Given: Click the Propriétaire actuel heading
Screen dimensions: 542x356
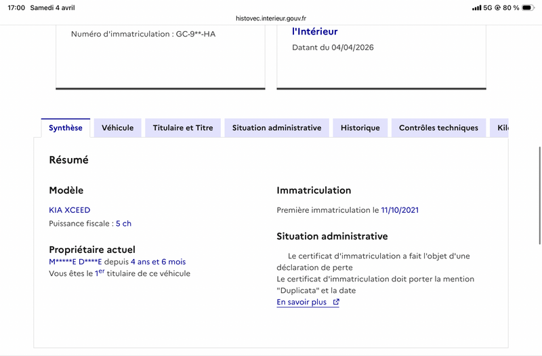Looking at the screenshot, I should [92, 250].
